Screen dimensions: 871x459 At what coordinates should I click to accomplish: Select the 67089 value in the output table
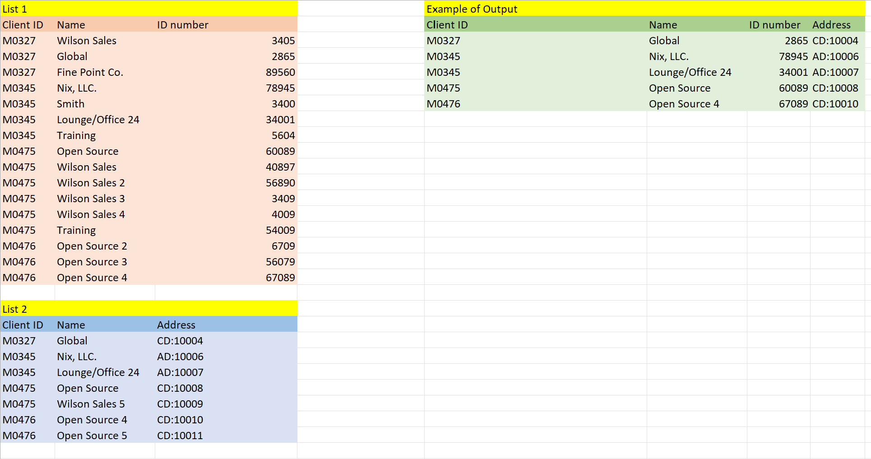[x=794, y=103]
